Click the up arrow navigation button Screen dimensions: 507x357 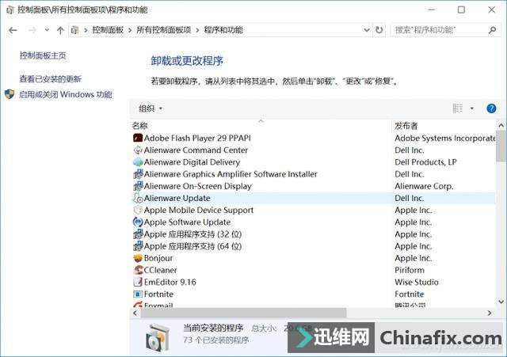(x=61, y=30)
